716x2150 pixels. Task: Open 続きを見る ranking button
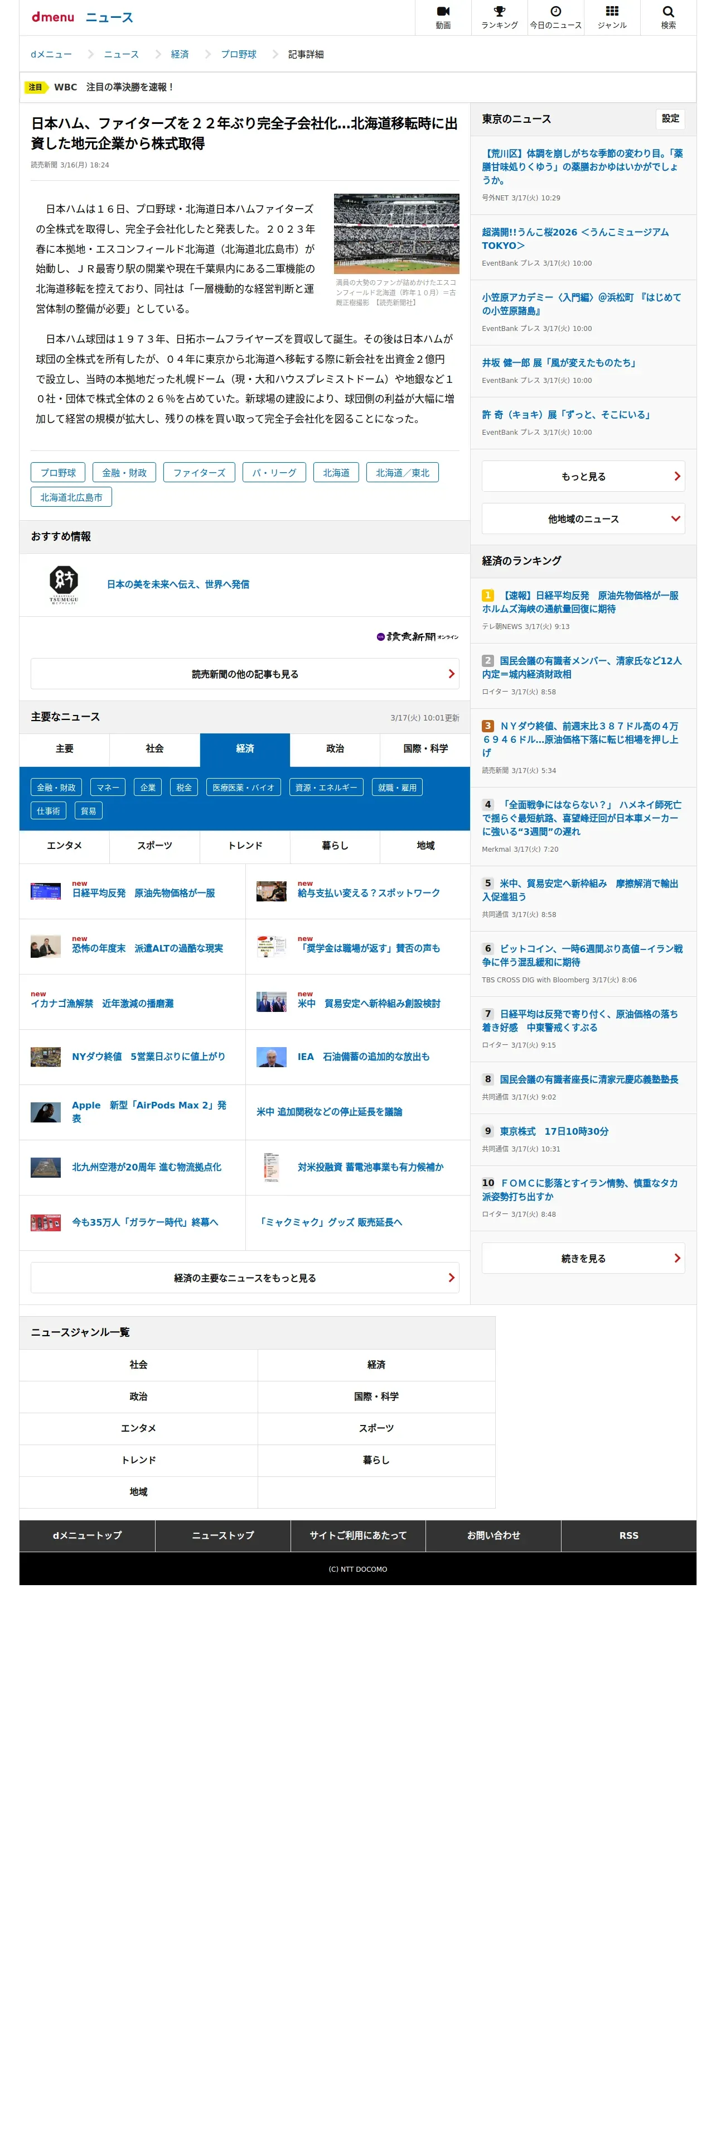click(x=583, y=1259)
